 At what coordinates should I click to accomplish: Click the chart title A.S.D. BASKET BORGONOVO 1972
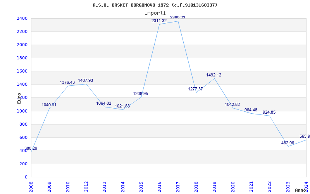click(155, 5)
